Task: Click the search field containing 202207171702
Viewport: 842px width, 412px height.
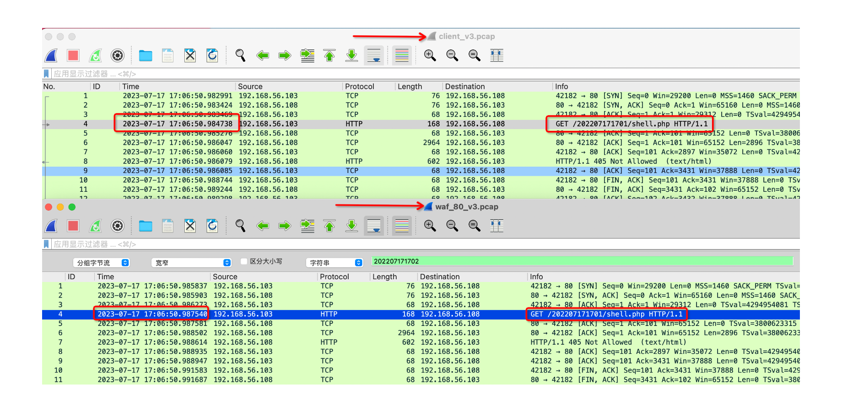Action: [581, 261]
